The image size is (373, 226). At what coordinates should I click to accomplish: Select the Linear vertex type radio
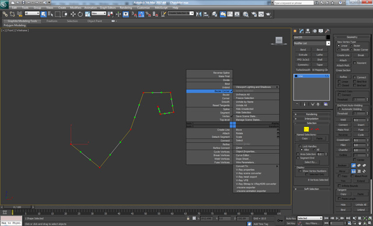point(339,45)
